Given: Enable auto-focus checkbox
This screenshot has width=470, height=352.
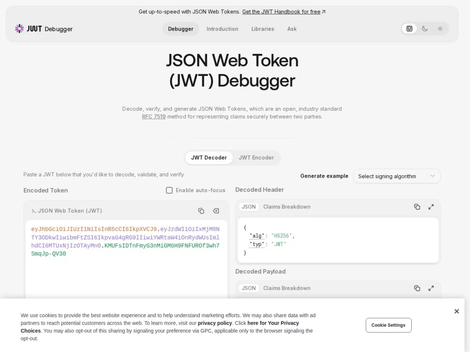Looking at the screenshot, I should point(169,190).
